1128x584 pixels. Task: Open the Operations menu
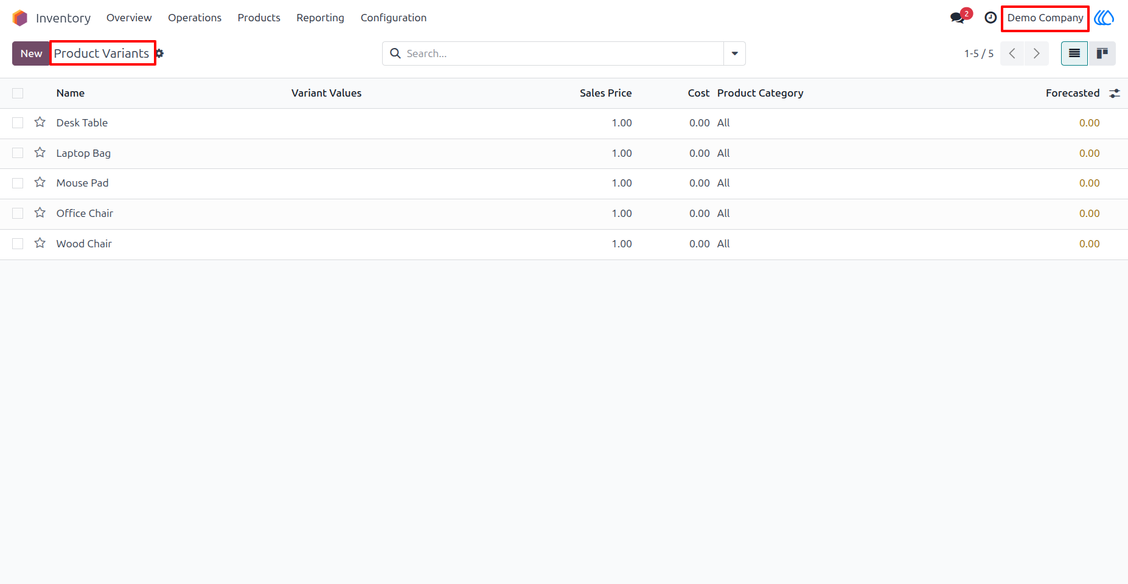tap(195, 18)
